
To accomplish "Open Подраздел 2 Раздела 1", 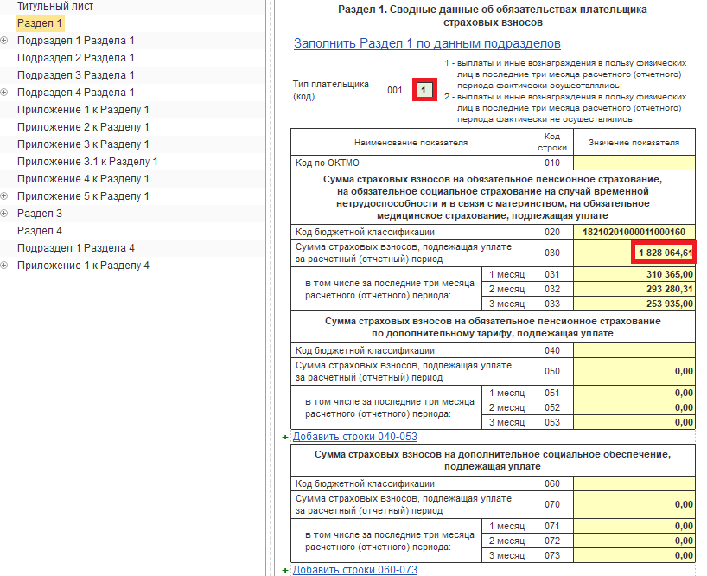I will (x=76, y=58).
